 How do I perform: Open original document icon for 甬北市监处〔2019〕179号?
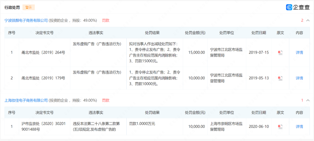pos(280,78)
